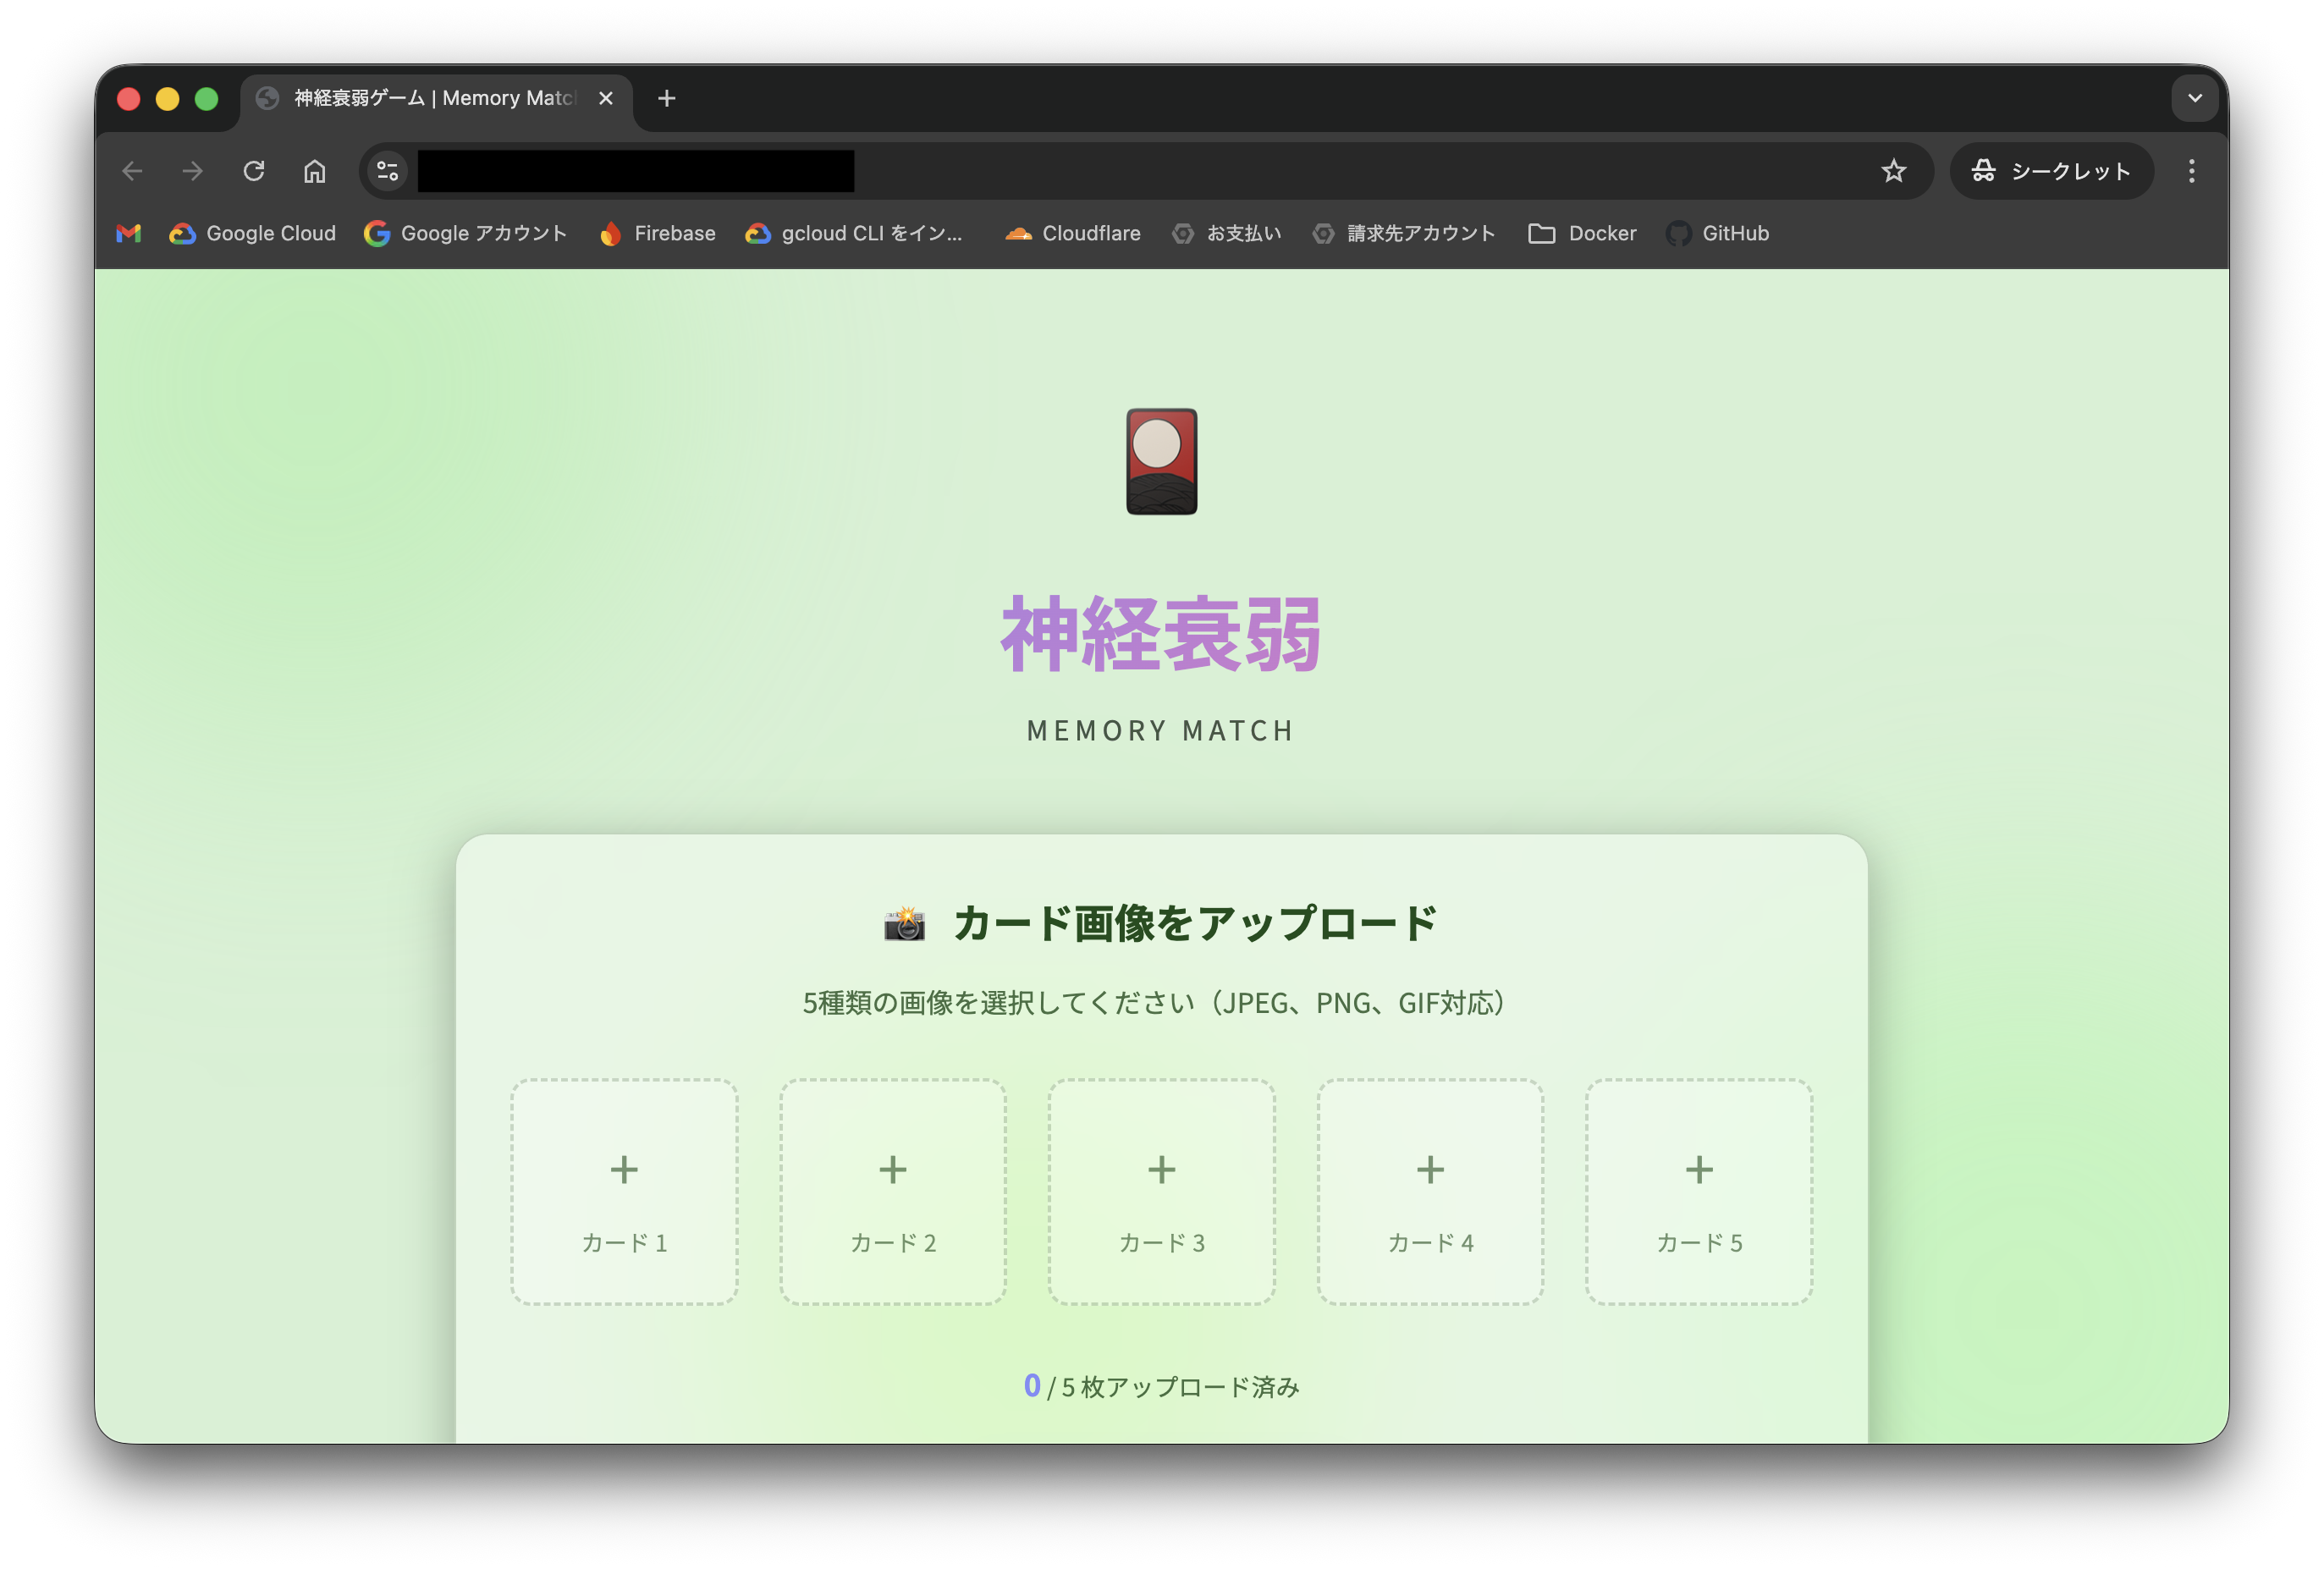Click the Gmail bookmark icon

129,233
